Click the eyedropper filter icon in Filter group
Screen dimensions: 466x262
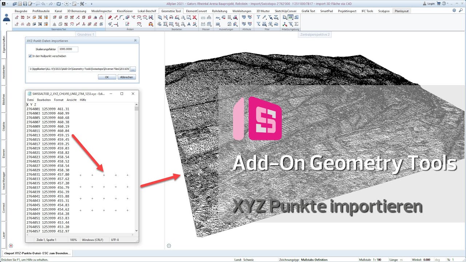point(264,17)
